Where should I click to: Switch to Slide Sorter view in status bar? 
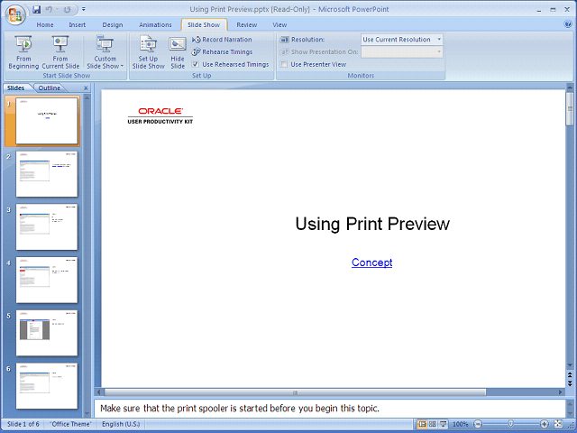[433, 424]
